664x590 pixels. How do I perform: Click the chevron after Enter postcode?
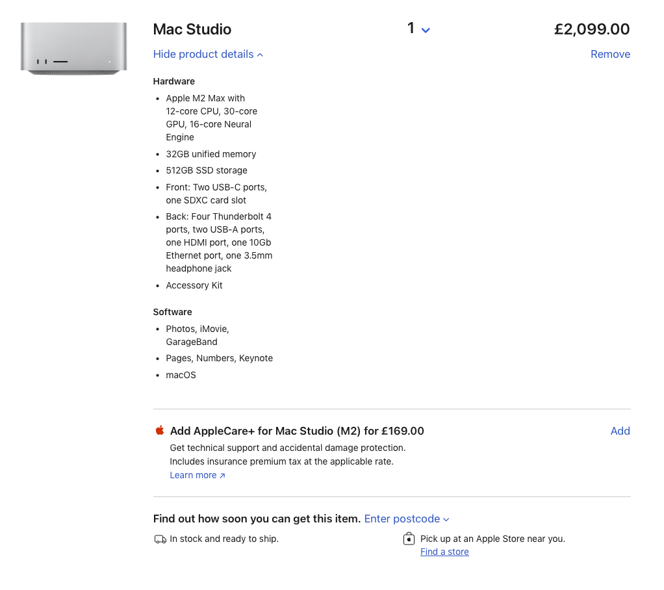click(x=446, y=519)
